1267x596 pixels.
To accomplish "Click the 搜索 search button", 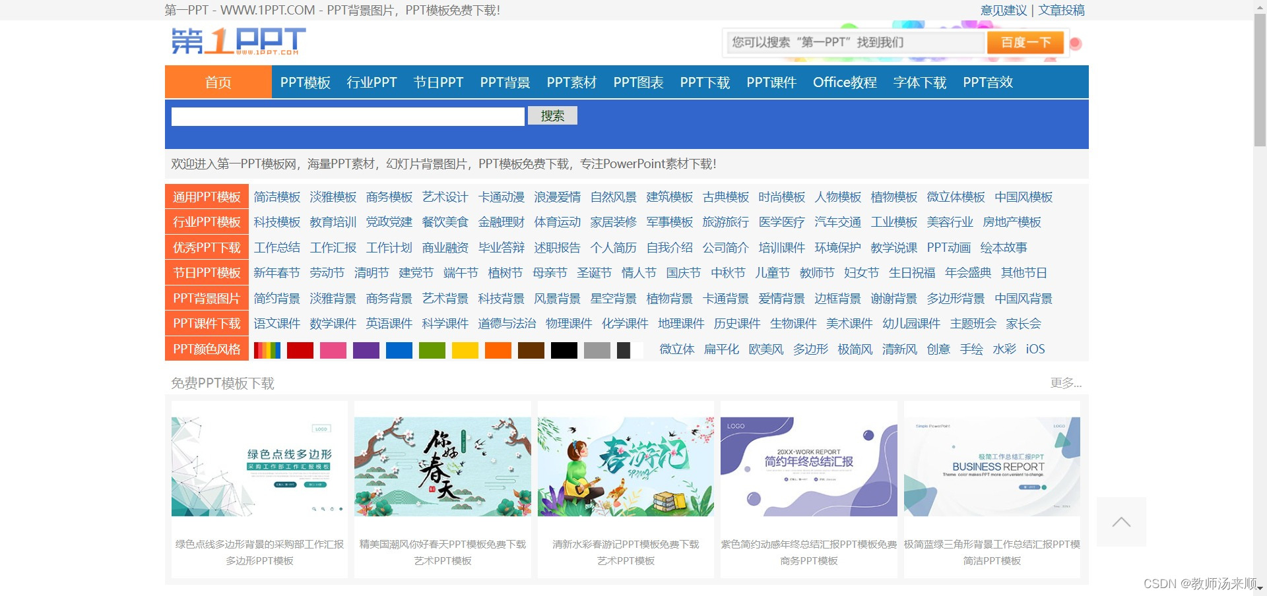I will (552, 115).
